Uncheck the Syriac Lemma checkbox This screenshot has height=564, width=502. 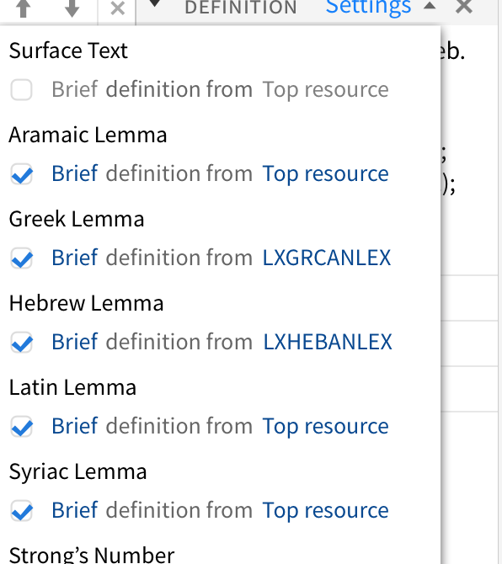click(x=22, y=510)
